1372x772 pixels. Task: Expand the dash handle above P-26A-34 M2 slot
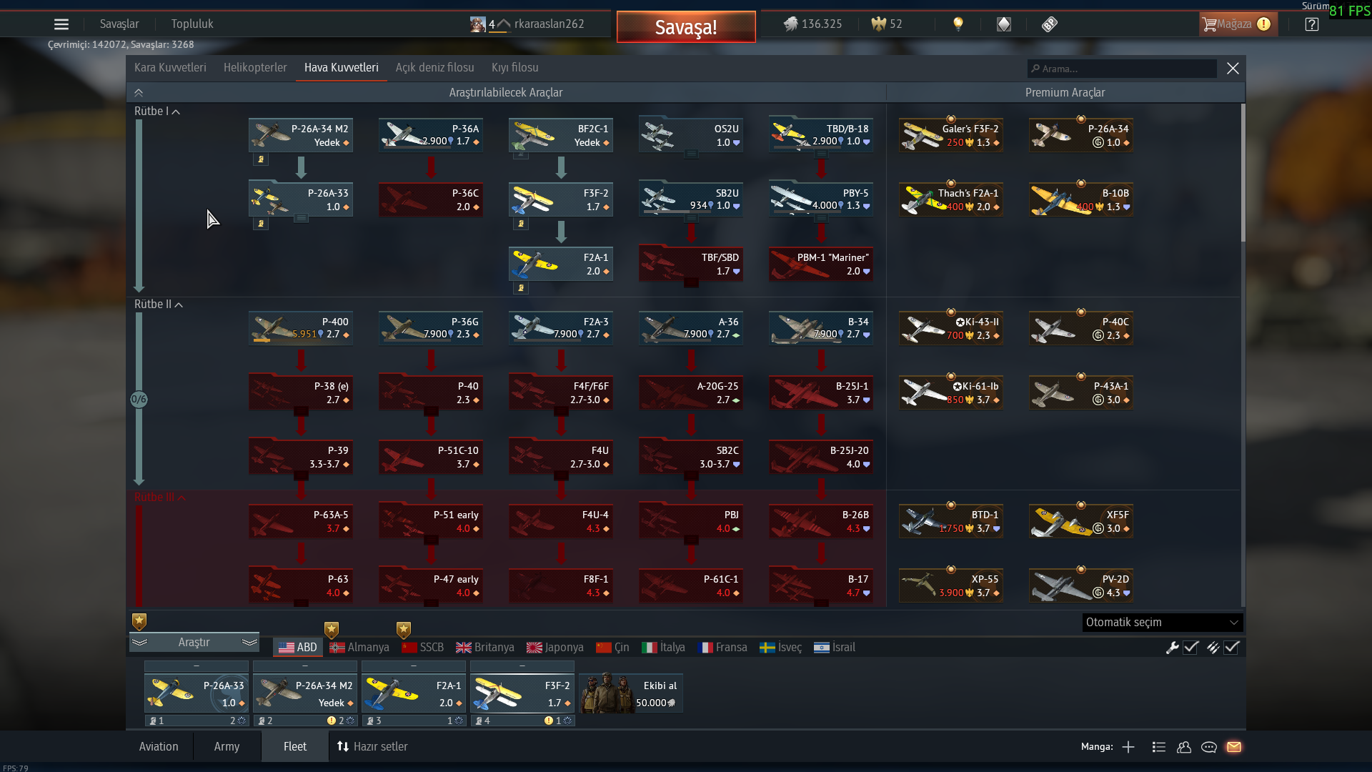click(305, 666)
